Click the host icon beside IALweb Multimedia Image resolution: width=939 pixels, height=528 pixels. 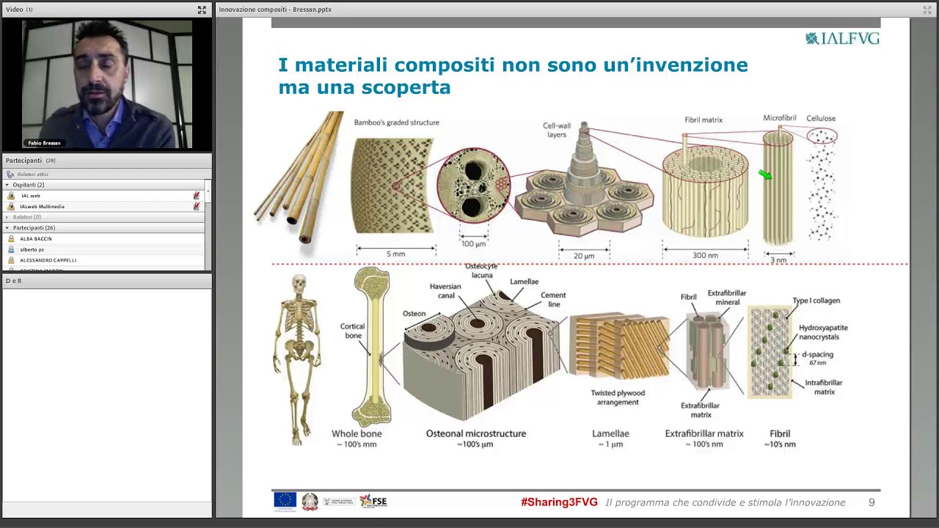point(11,207)
